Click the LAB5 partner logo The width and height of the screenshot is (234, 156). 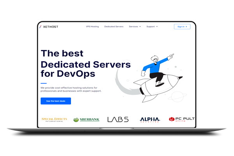click(118, 119)
